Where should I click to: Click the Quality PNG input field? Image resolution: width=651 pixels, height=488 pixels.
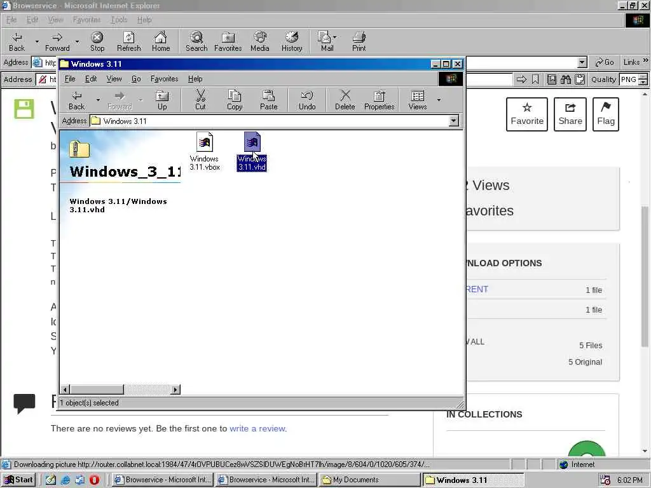629,79
